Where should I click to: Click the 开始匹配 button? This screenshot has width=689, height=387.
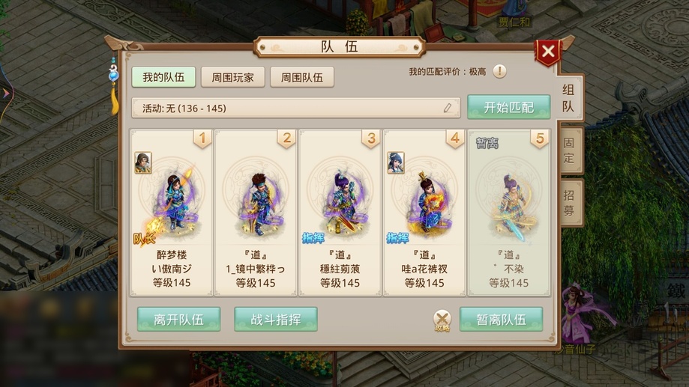(x=508, y=107)
